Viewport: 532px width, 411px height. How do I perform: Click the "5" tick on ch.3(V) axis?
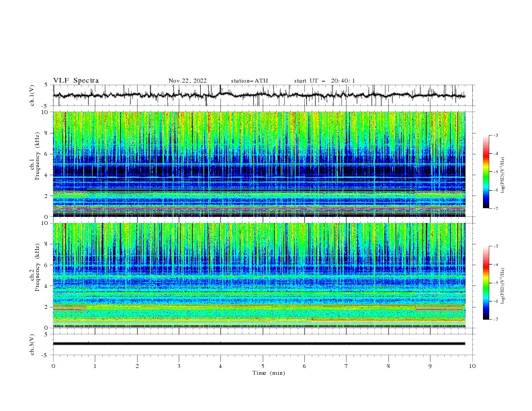47,334
